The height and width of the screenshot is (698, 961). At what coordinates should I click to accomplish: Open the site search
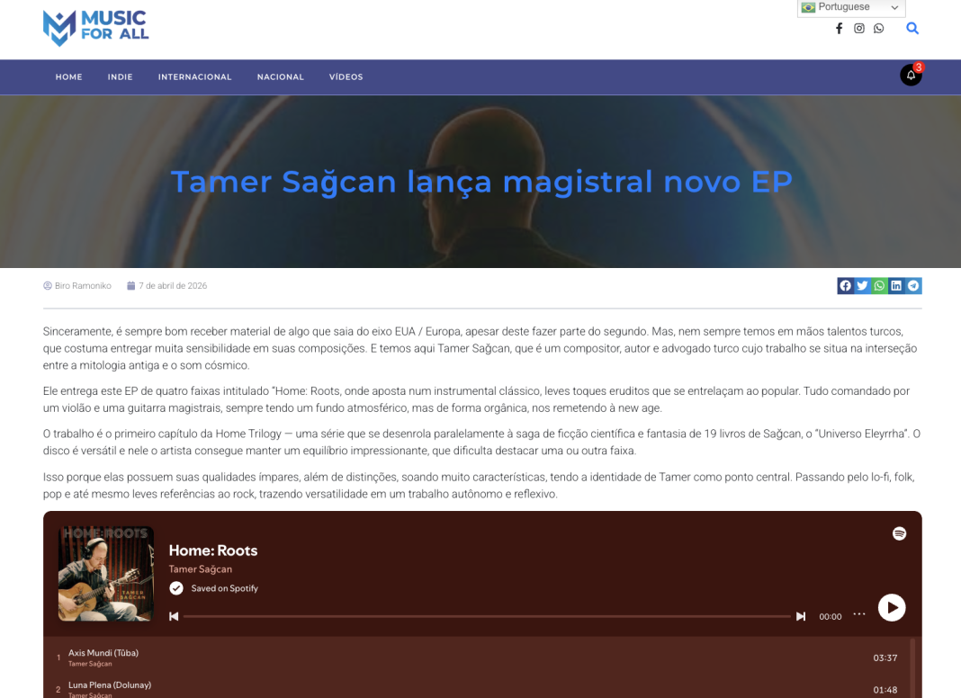coord(912,28)
